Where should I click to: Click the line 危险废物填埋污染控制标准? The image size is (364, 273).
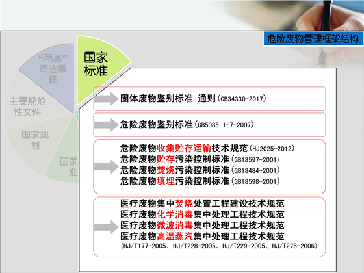pyautogui.click(x=175, y=181)
